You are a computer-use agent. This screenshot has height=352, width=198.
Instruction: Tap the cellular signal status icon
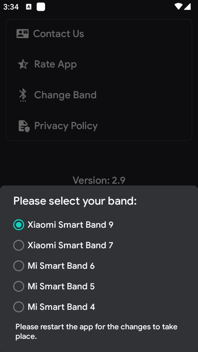coord(187,7)
